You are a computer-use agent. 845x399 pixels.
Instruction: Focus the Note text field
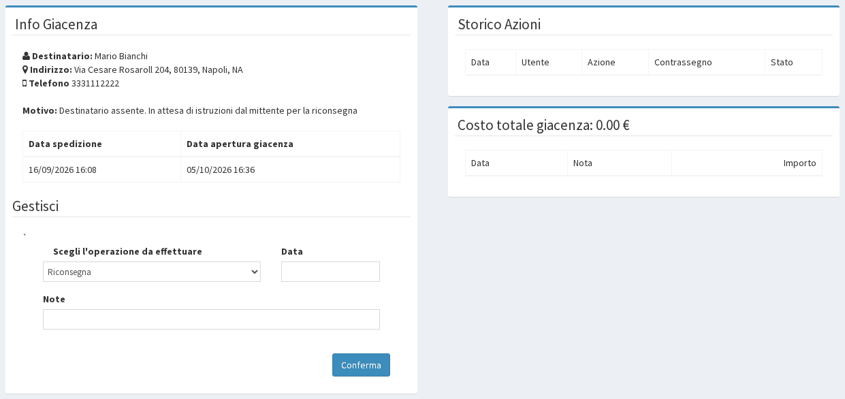click(211, 319)
